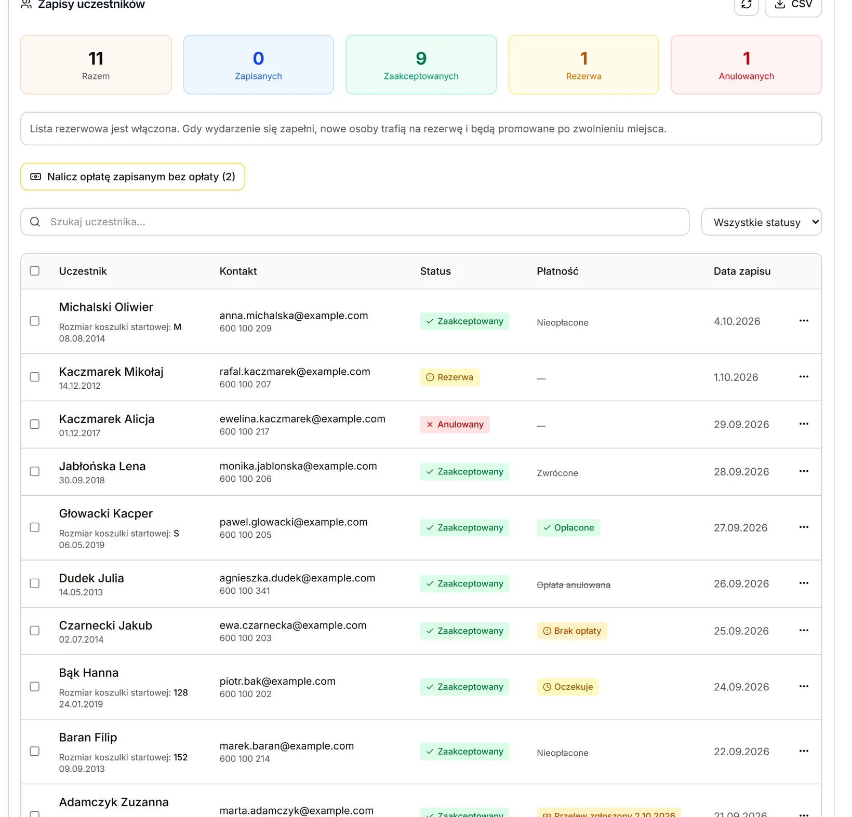
Task: Open row menu for Kaczmarek Mikołaj
Action: click(x=804, y=377)
